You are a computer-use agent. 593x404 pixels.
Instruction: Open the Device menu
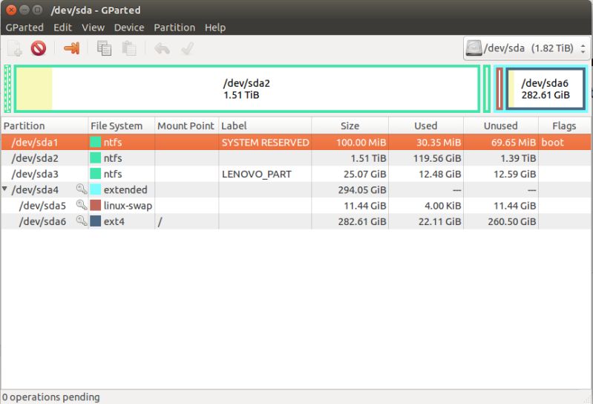pyautogui.click(x=129, y=27)
